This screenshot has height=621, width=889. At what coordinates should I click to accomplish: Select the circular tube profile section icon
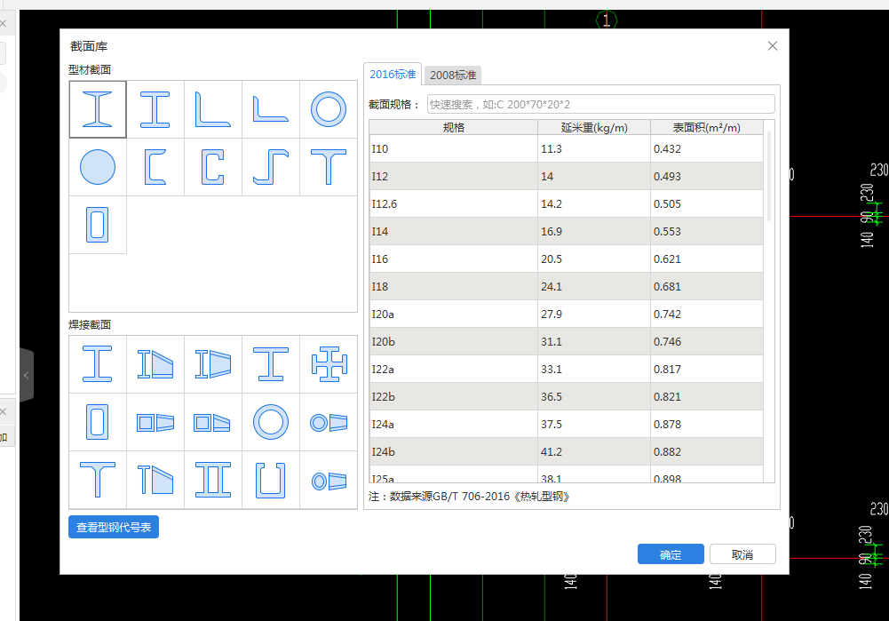tap(329, 109)
